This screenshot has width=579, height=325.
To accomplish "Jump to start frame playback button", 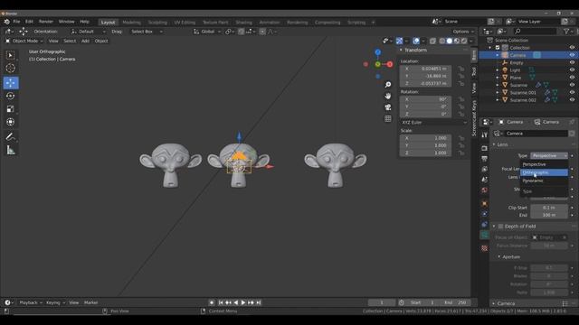I will [x=221, y=302].
